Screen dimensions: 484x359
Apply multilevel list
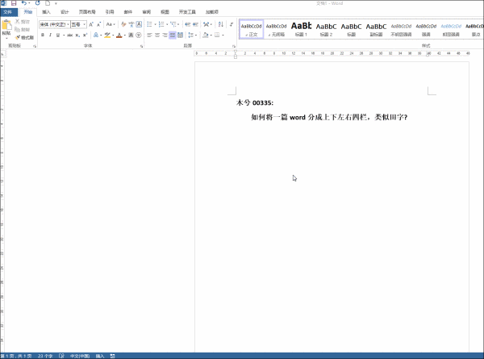pyautogui.click(x=173, y=24)
